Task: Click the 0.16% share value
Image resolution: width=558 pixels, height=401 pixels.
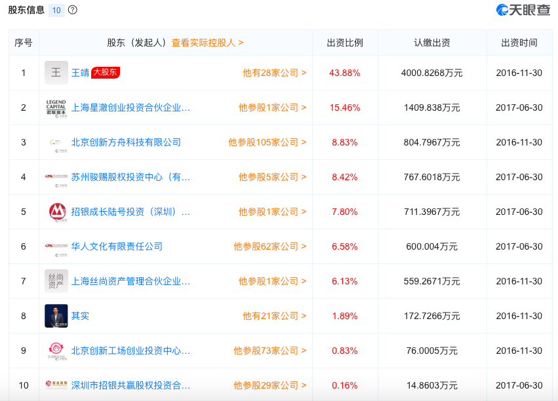Action: pos(345,385)
